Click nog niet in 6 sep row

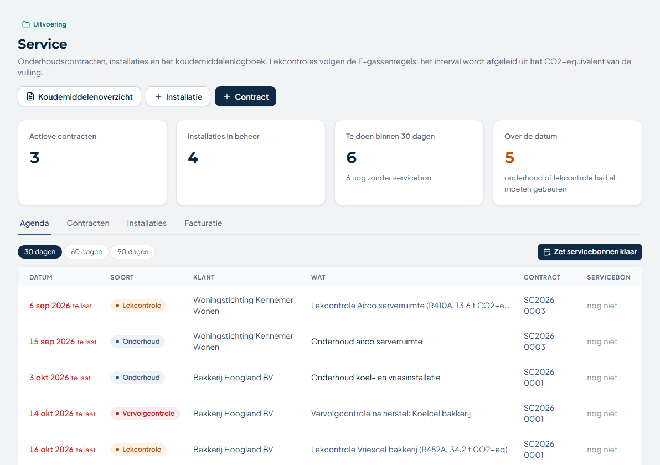pyautogui.click(x=602, y=306)
